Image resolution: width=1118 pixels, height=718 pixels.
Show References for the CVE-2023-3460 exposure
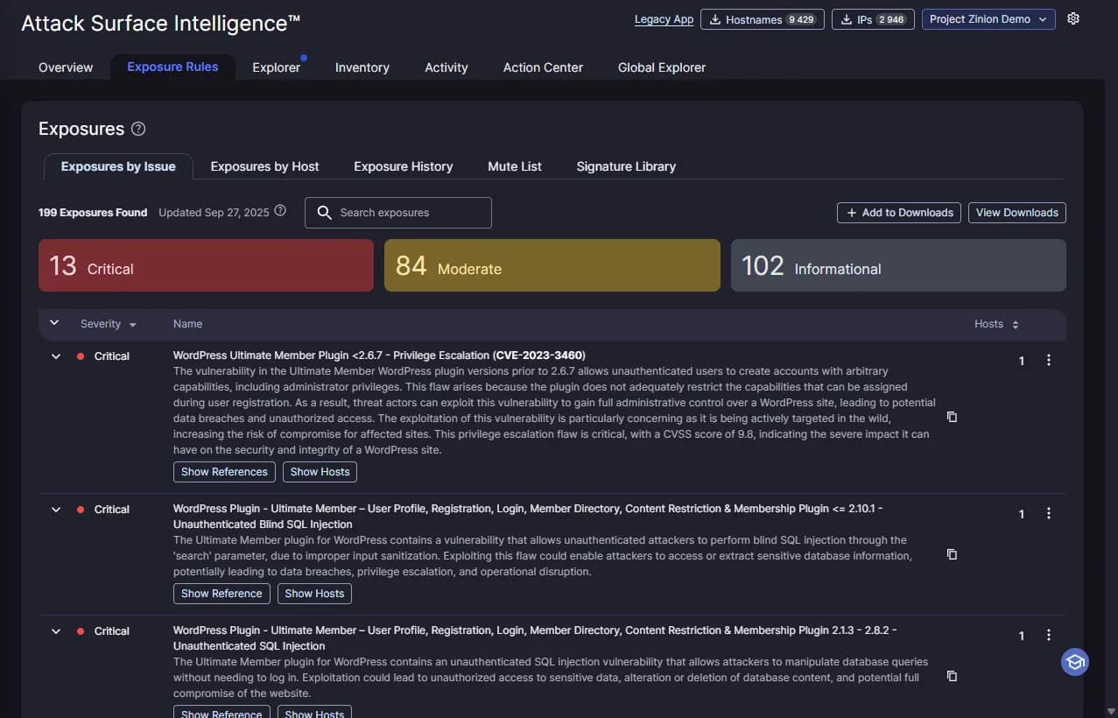(x=224, y=472)
